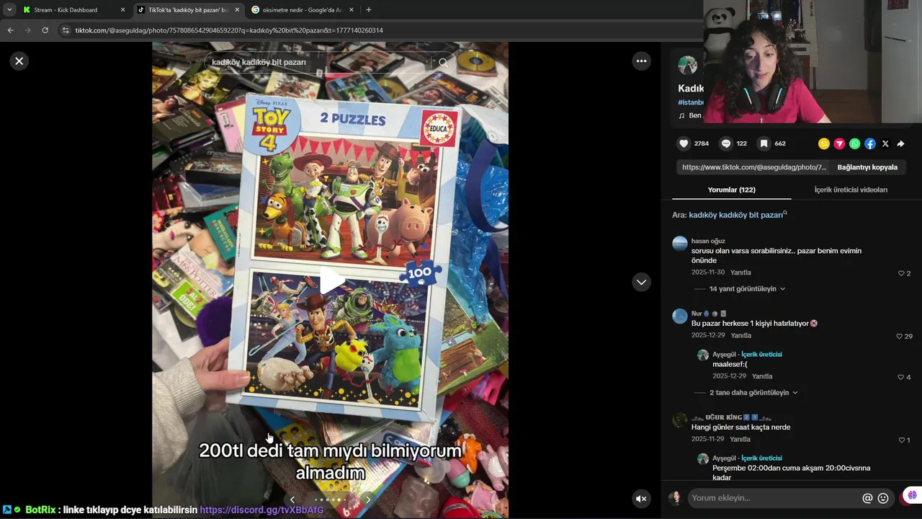
Task: Reply to UĞUR KİNG comment with Yanıtla
Action: (740, 439)
